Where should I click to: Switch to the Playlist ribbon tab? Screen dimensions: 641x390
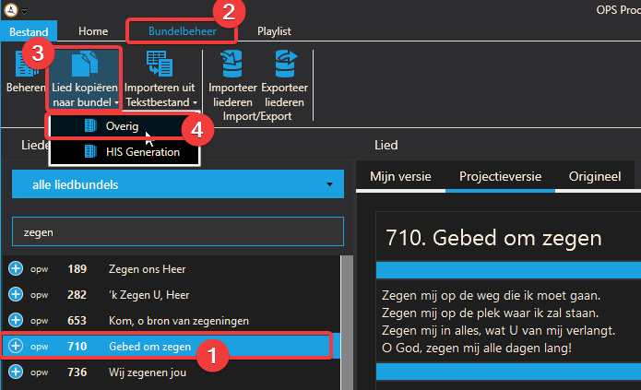(274, 31)
